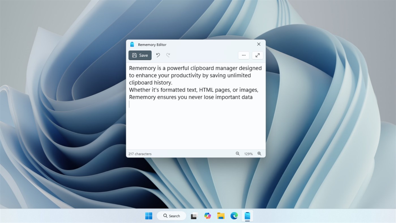Zoom in using the magnifier plus icon
The width and height of the screenshot is (396, 223).
click(259, 154)
